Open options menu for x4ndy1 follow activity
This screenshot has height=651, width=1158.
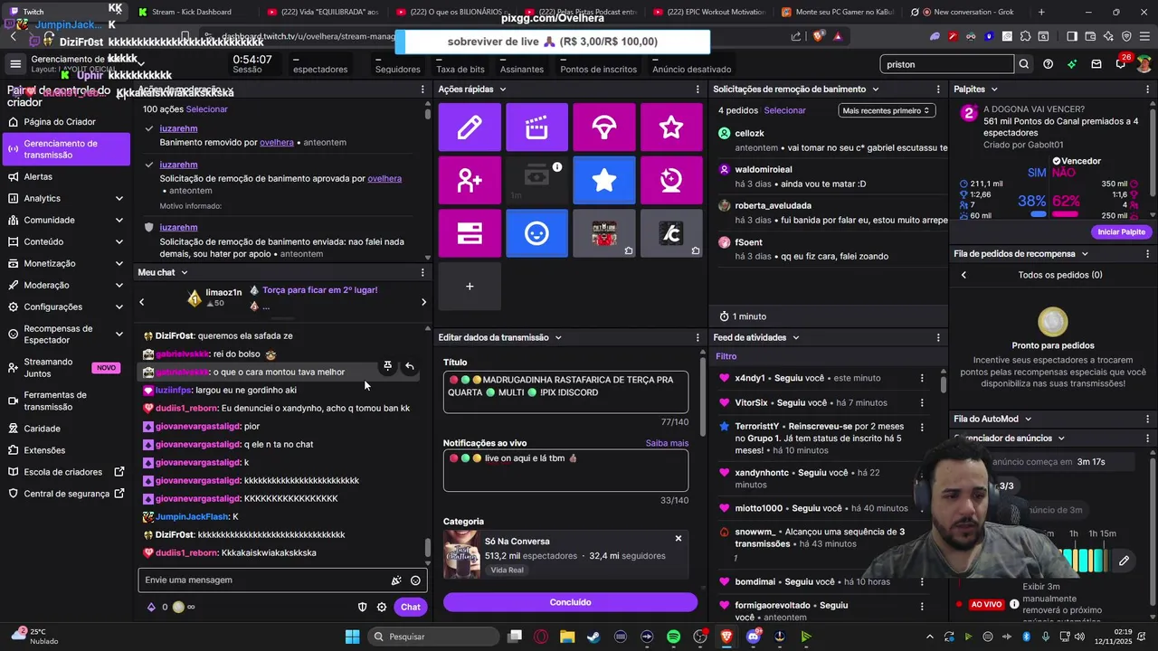922,378
